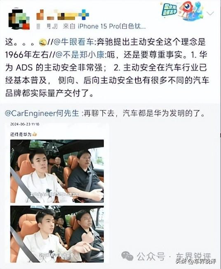
Task: Tap the 头条@车界锐评 watermark text
Action: pos(195,261)
